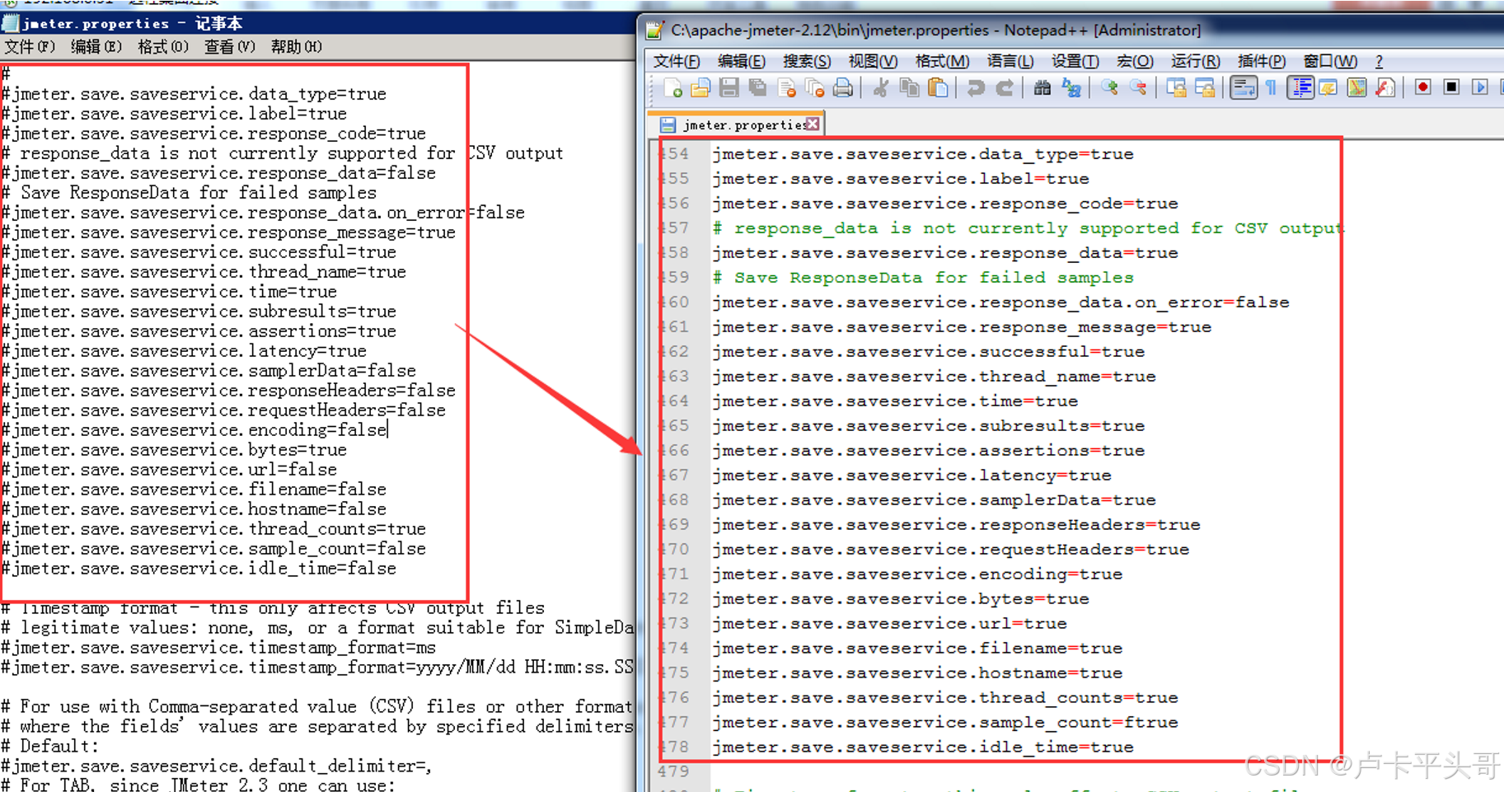The width and height of the screenshot is (1504, 792).
Task: Click line 454 data_type=true in Notepad++
Action: (x=923, y=154)
